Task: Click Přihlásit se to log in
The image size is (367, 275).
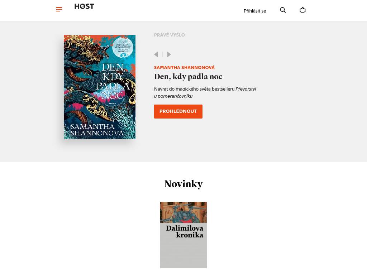Action: coord(255,11)
